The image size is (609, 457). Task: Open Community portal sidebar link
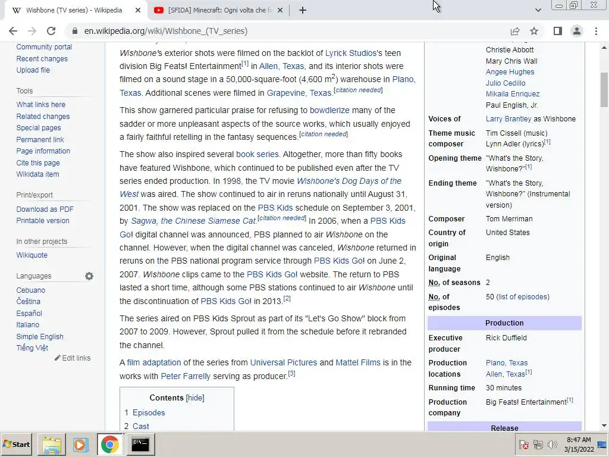click(x=44, y=46)
